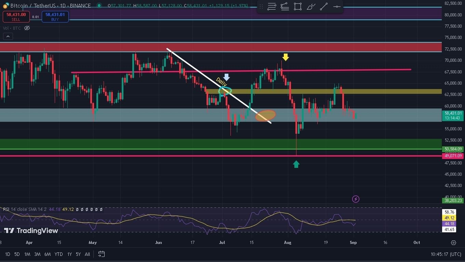Click the Jun date axis label
The height and width of the screenshot is (262, 465).
tap(158, 243)
